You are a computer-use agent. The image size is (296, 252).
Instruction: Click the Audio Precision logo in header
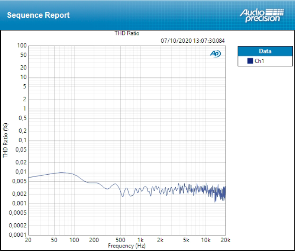pyautogui.click(x=261, y=15)
